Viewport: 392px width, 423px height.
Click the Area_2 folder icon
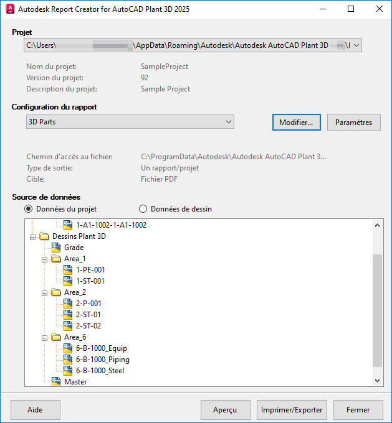click(56, 292)
